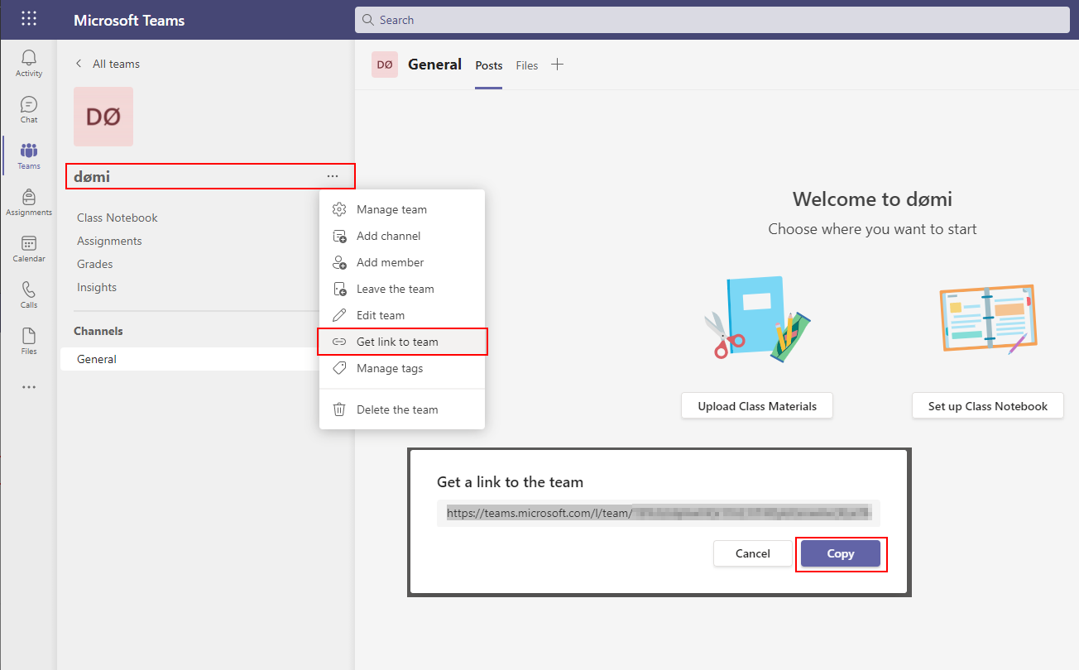
Task: Click Upload Class Materials button
Action: click(x=757, y=406)
